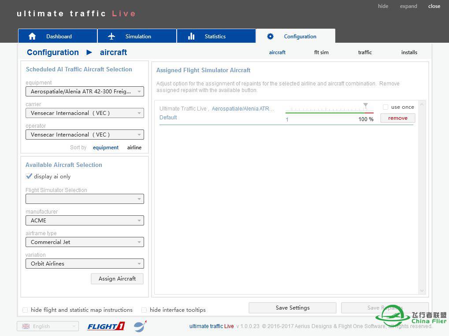Click the remove button for the repaint

pyautogui.click(x=398, y=118)
